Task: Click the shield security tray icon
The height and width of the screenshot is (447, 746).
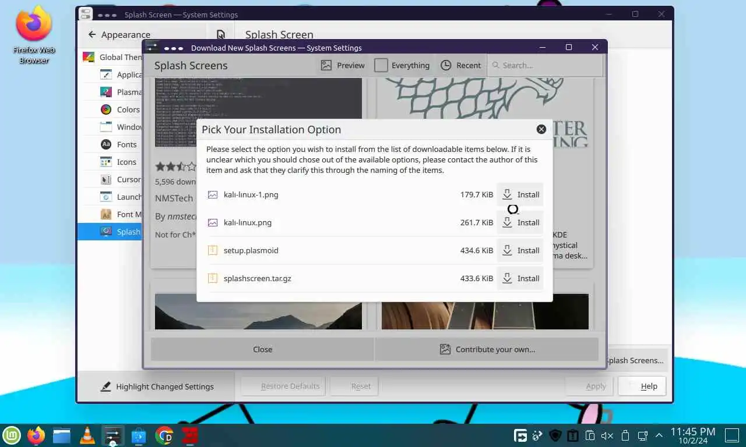Action: click(555, 435)
